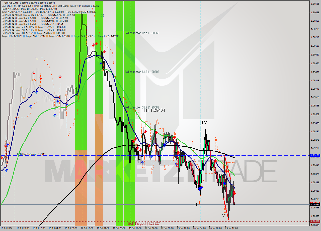Click the '17 Jul 12:00' time axis label
321x231 pixels.
(87, 228)
